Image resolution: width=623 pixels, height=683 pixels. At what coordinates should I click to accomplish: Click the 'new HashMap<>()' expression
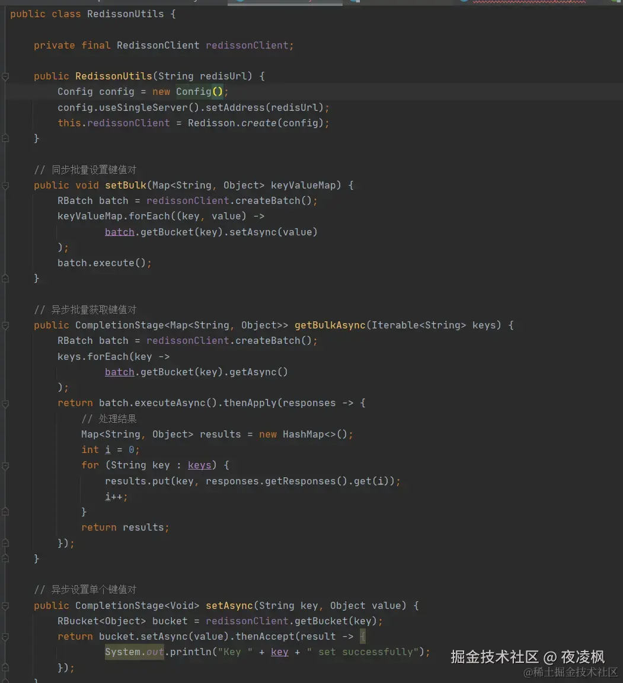point(303,434)
